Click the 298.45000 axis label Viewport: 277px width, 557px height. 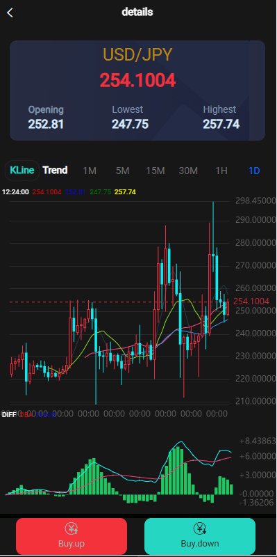(255, 201)
